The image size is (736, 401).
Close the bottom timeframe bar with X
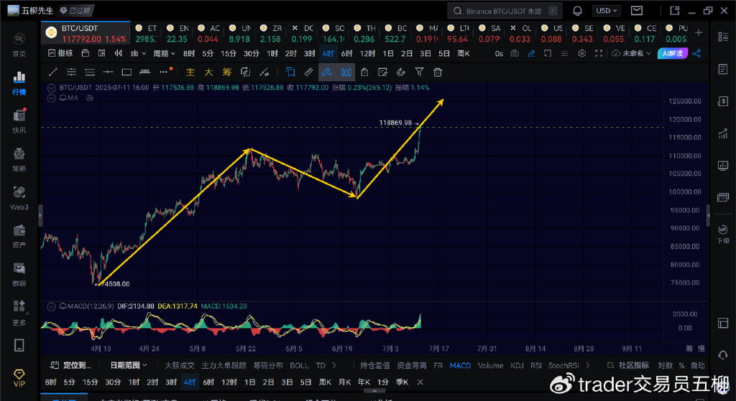coord(420,382)
